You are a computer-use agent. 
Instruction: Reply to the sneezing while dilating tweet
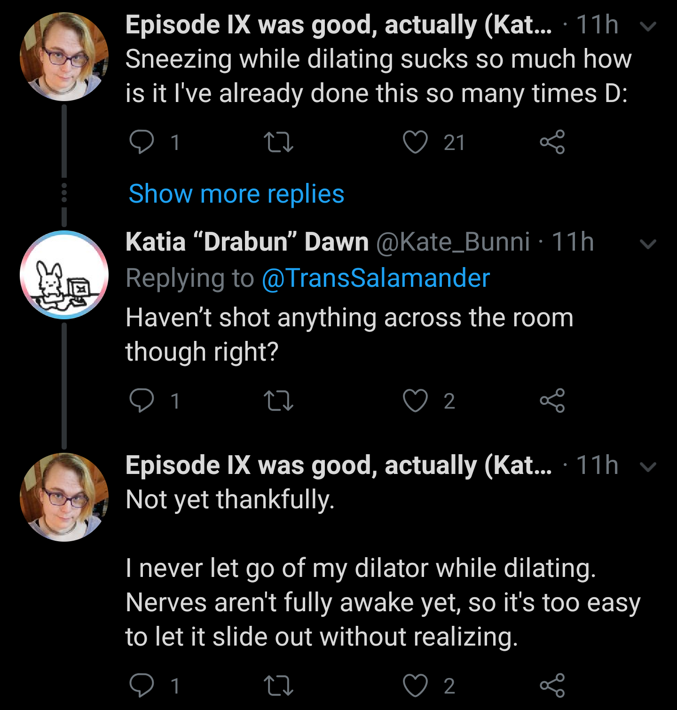(x=142, y=142)
